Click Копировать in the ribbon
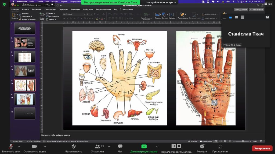This screenshot has height=154, width=275. 26,16
